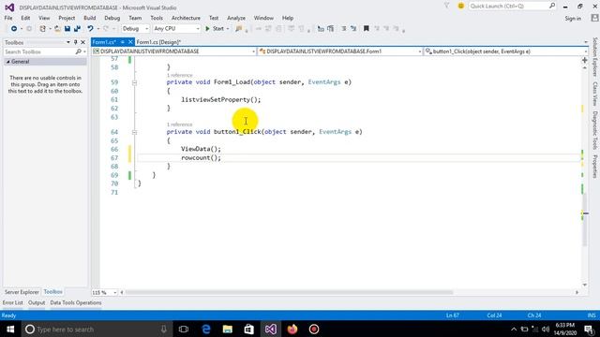Toggle a bookmark with the bookmark icon

[x=367, y=29]
